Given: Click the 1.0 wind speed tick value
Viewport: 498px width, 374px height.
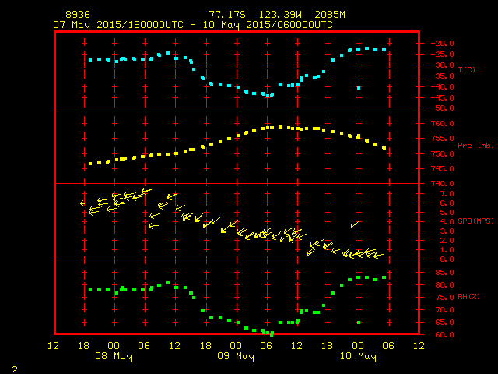Looking at the screenshot, I should pyautogui.click(x=447, y=250).
